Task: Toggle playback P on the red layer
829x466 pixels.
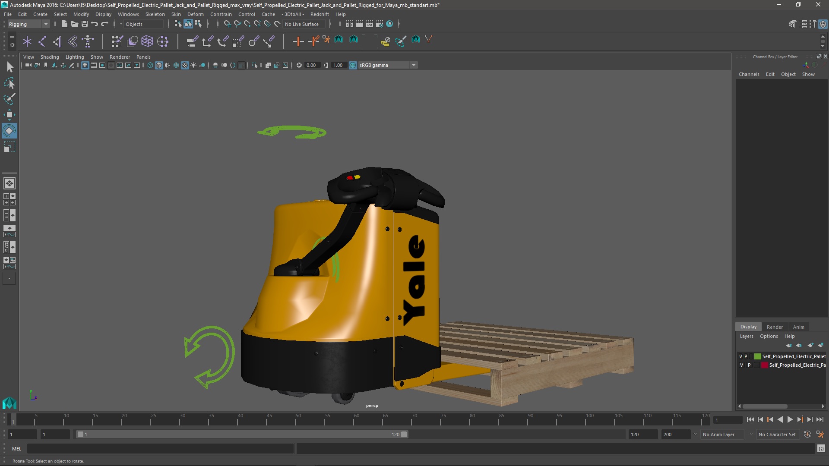Action: coord(749,365)
